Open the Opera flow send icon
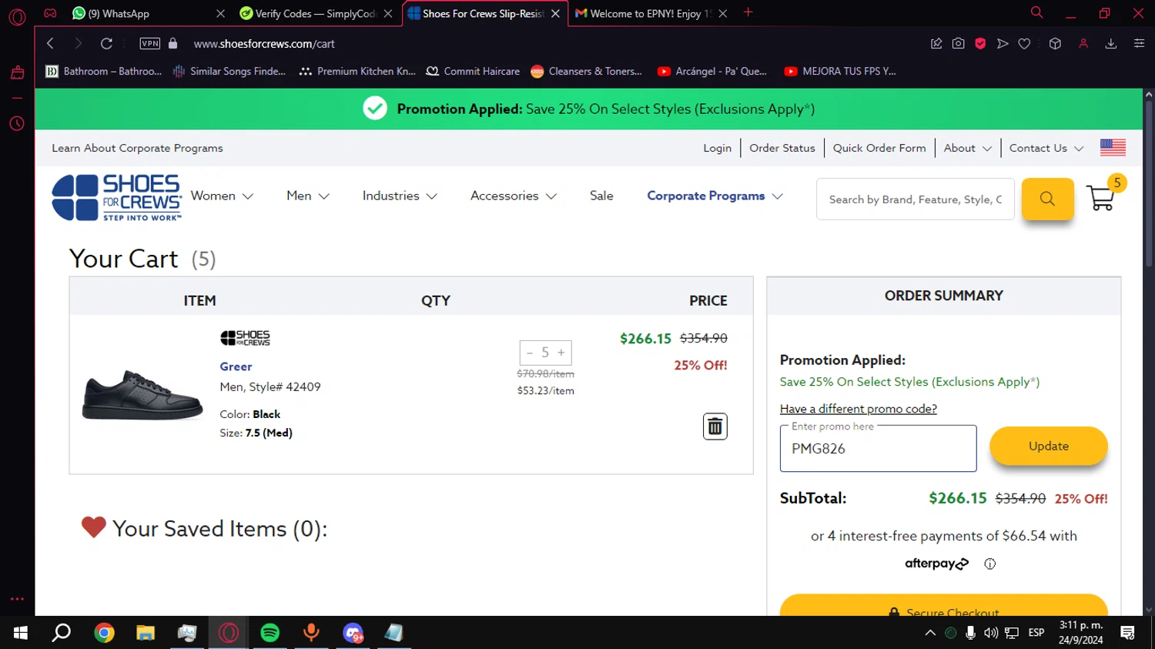Viewport: 1155px width, 649px height. [1002, 43]
